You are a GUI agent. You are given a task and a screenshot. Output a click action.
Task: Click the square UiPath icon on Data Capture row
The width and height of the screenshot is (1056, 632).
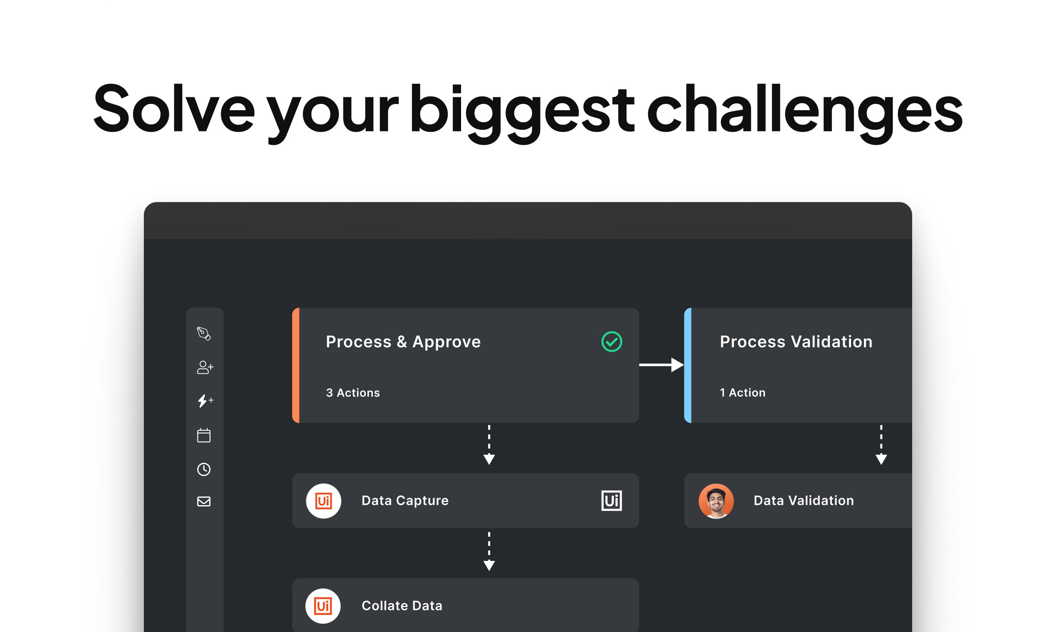(612, 501)
